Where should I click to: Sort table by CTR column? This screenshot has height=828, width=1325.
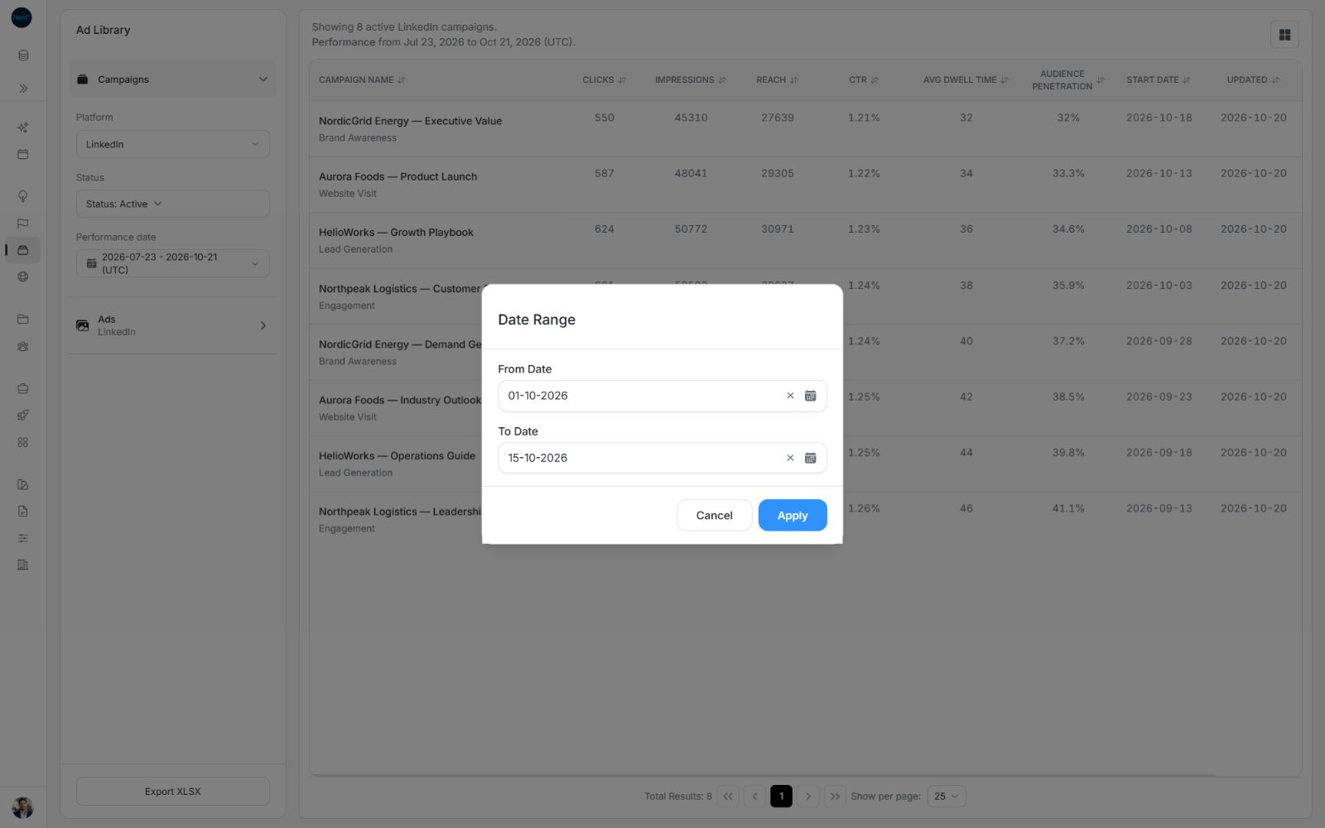pos(864,80)
